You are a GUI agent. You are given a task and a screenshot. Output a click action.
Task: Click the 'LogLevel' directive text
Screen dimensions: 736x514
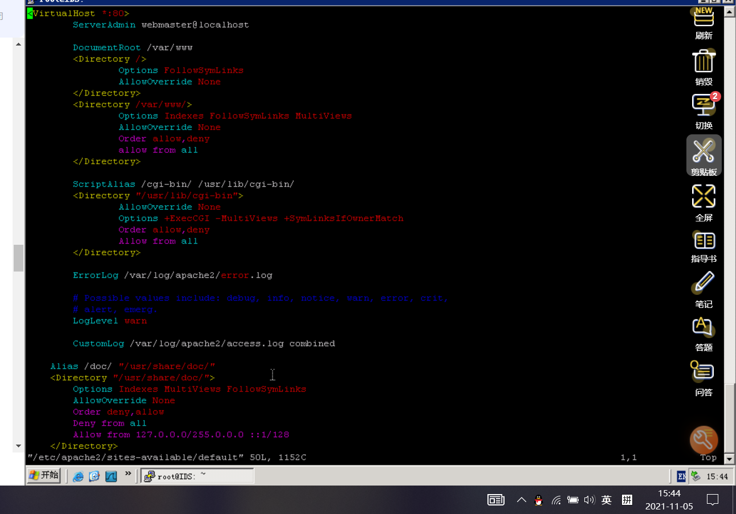[x=96, y=321]
